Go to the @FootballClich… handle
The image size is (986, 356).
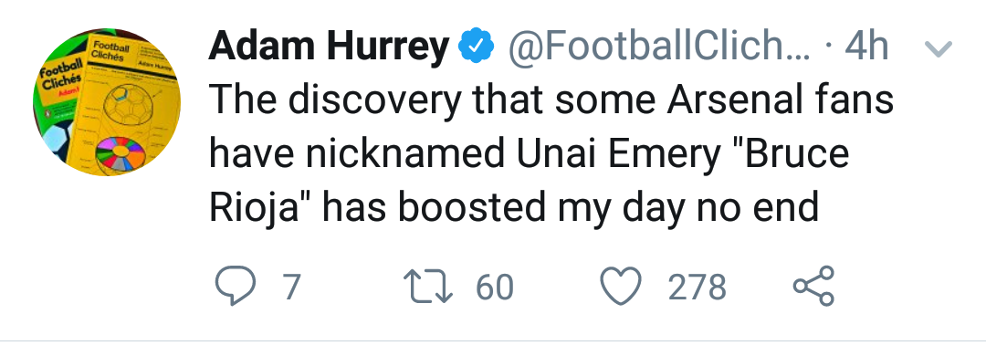click(x=659, y=46)
